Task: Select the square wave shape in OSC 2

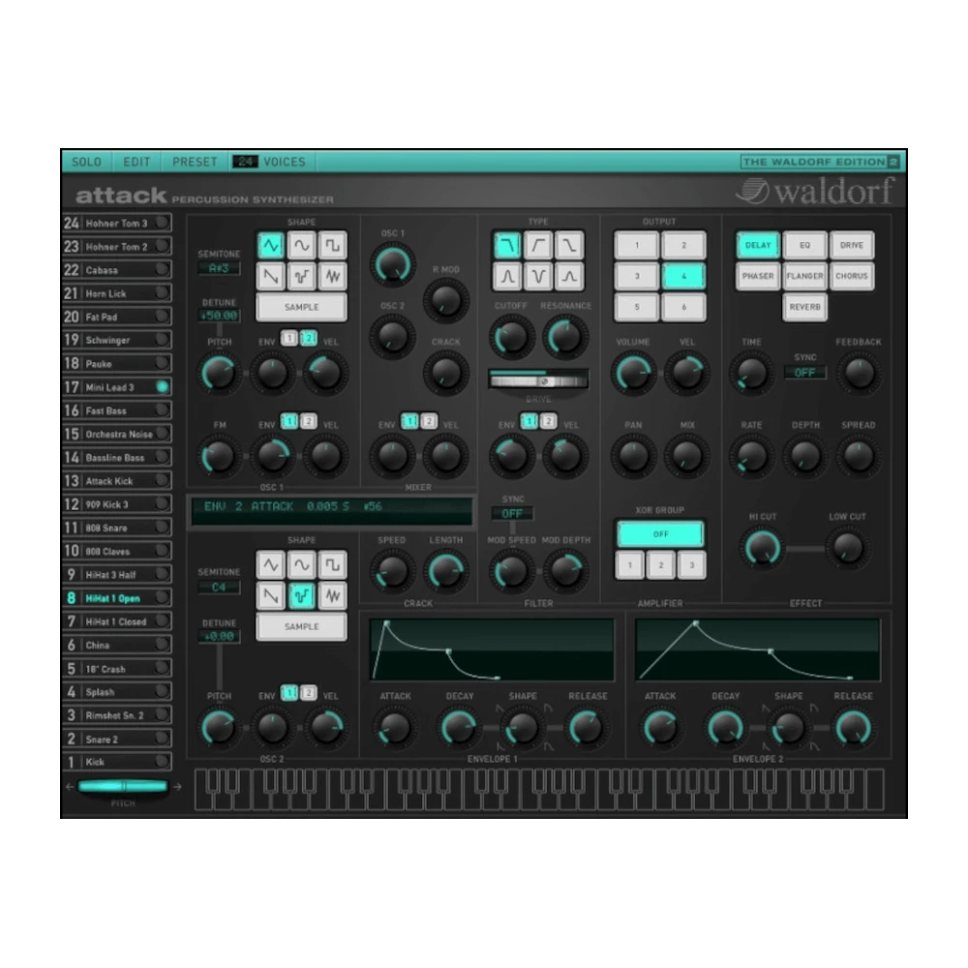Action: [x=333, y=564]
